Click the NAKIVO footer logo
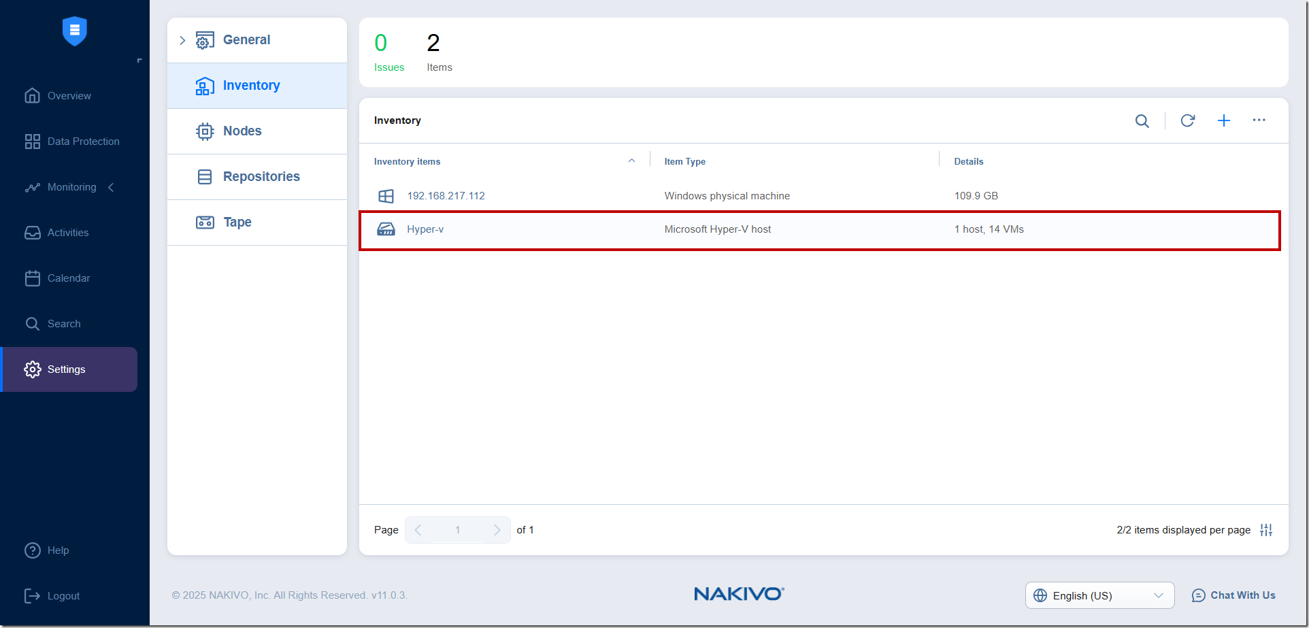Screen dimensions: 1309x628 click(x=739, y=594)
